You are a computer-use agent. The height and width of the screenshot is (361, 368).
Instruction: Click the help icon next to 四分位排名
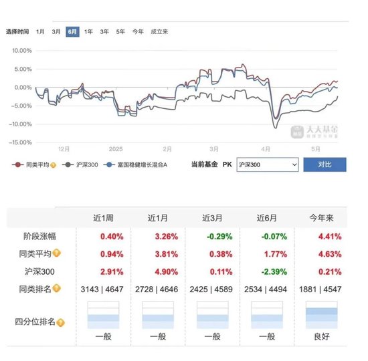(60, 322)
